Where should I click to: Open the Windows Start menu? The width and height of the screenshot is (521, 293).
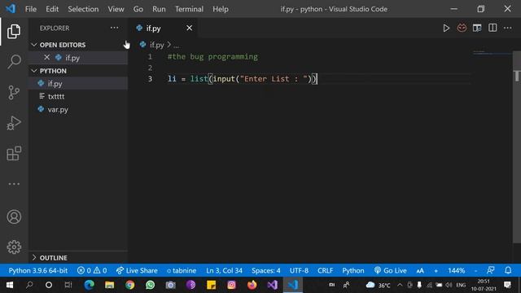coord(9,285)
